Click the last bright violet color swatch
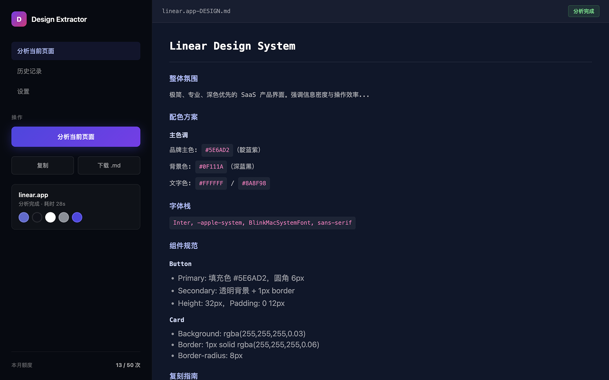This screenshot has height=380, width=609. (x=77, y=218)
